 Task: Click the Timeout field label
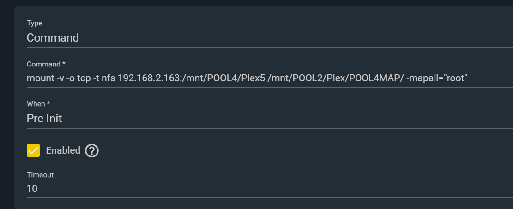pos(40,175)
